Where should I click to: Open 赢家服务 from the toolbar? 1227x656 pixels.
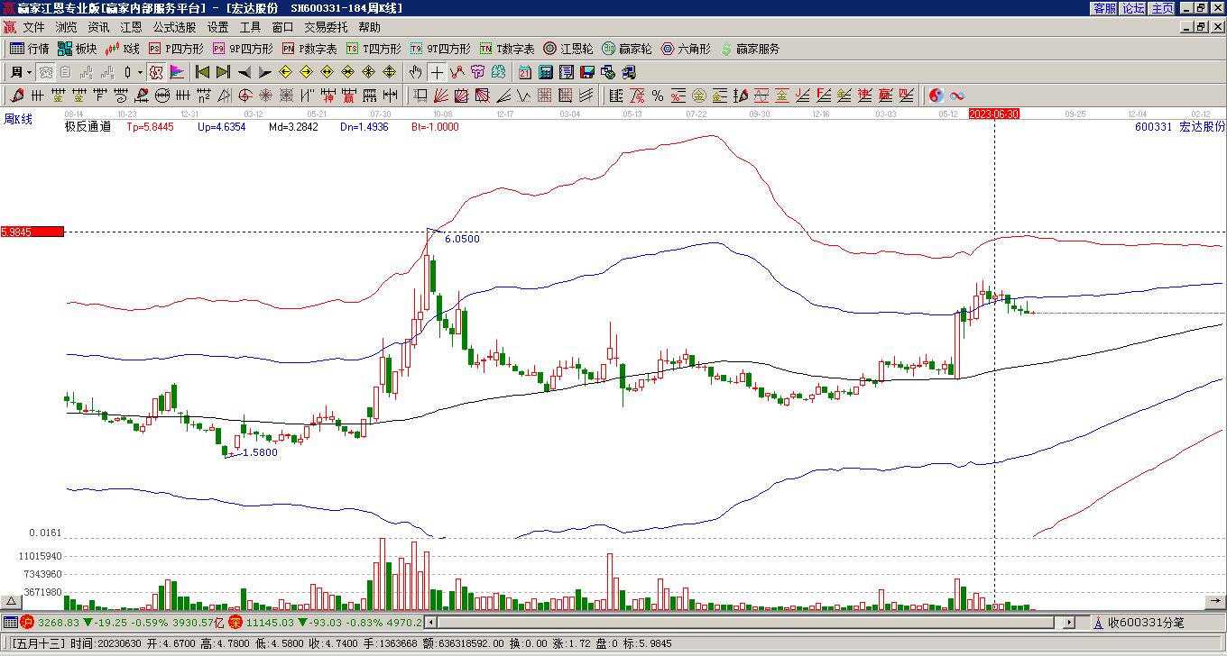pyautogui.click(x=750, y=49)
